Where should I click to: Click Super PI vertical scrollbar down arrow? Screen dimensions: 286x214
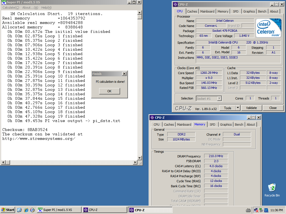click(x=140, y=158)
